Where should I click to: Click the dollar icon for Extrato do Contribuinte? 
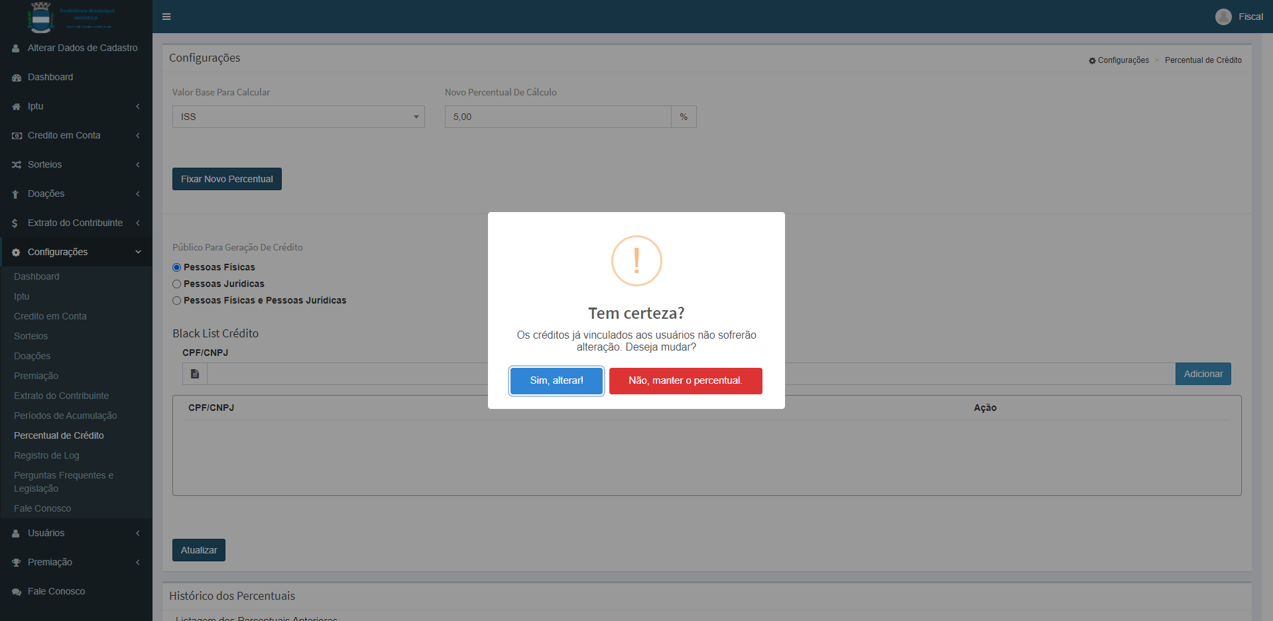click(15, 223)
